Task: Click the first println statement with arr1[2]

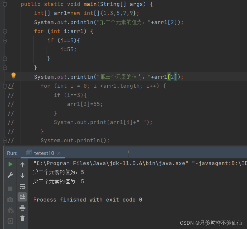Action: [x=109, y=23]
